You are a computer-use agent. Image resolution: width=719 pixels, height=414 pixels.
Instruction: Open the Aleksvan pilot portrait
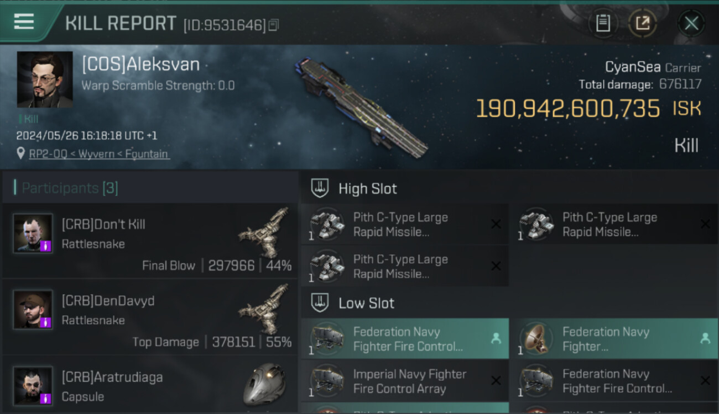pos(45,79)
